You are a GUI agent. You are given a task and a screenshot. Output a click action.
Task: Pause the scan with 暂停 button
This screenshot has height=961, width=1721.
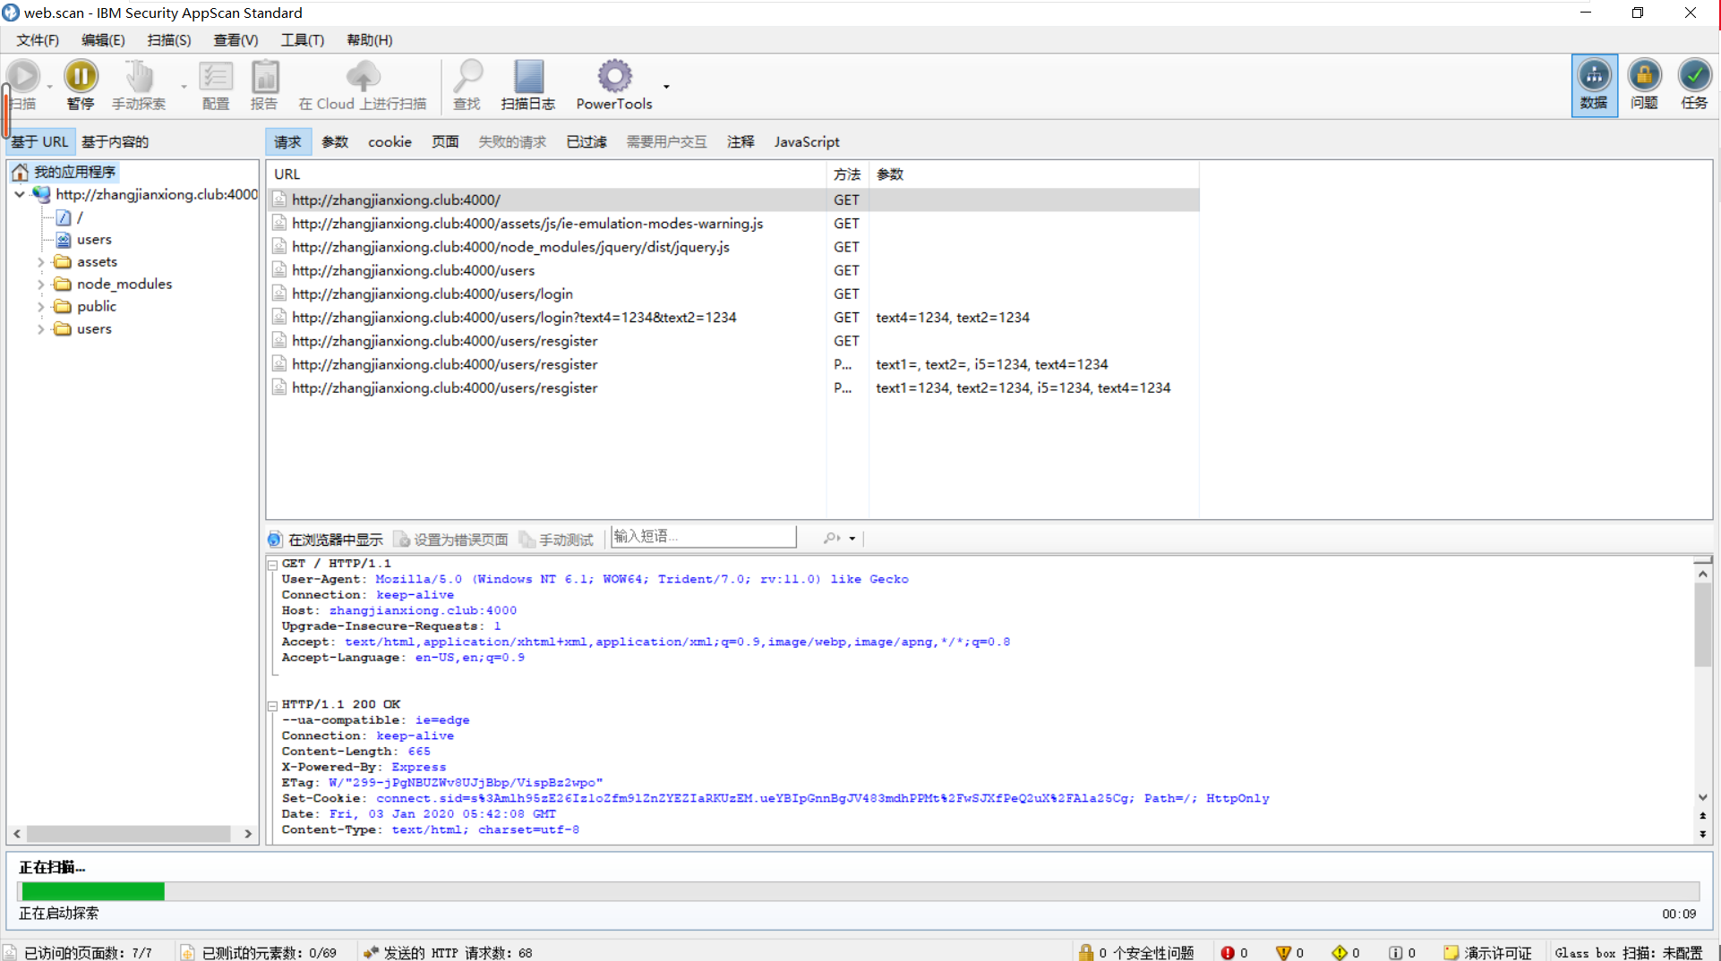pyautogui.click(x=81, y=86)
